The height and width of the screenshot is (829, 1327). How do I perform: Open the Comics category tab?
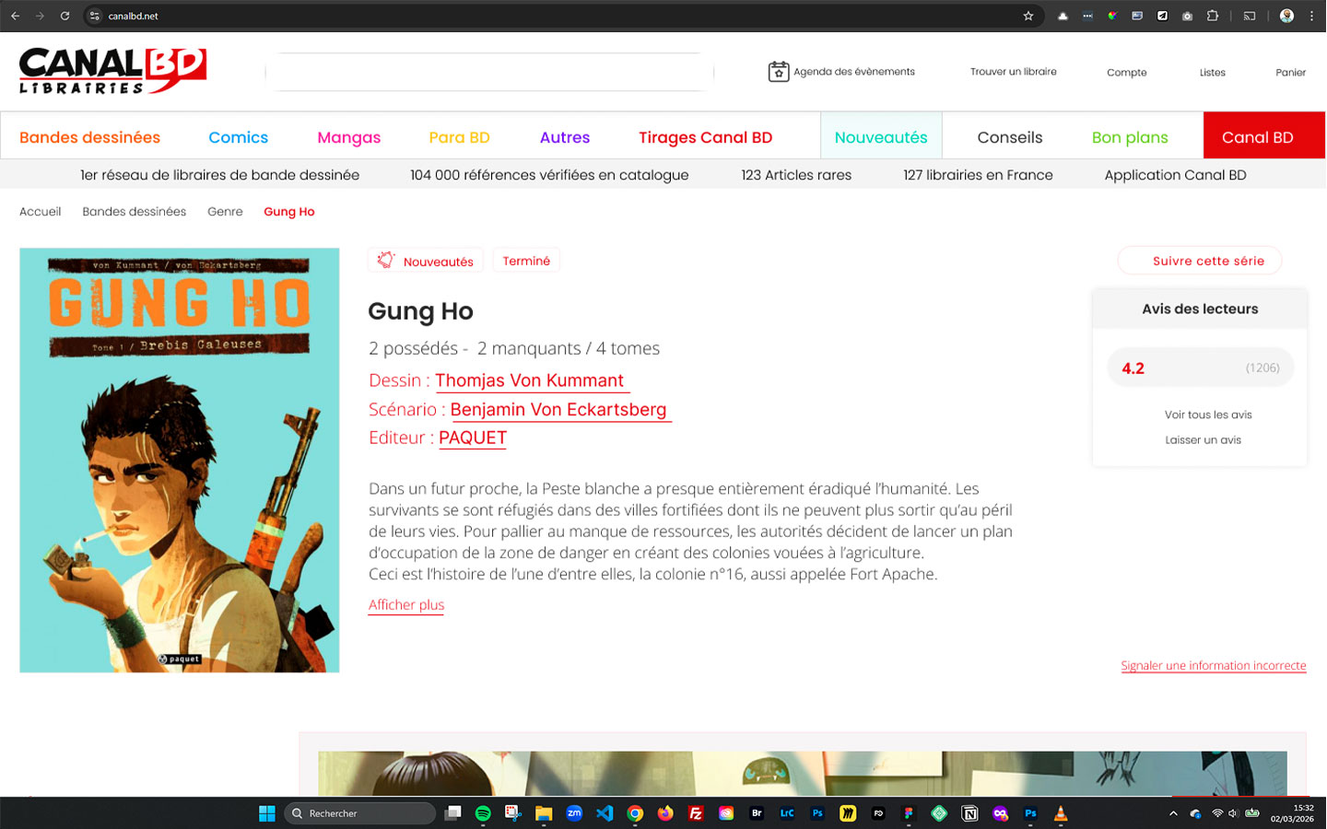[238, 137]
